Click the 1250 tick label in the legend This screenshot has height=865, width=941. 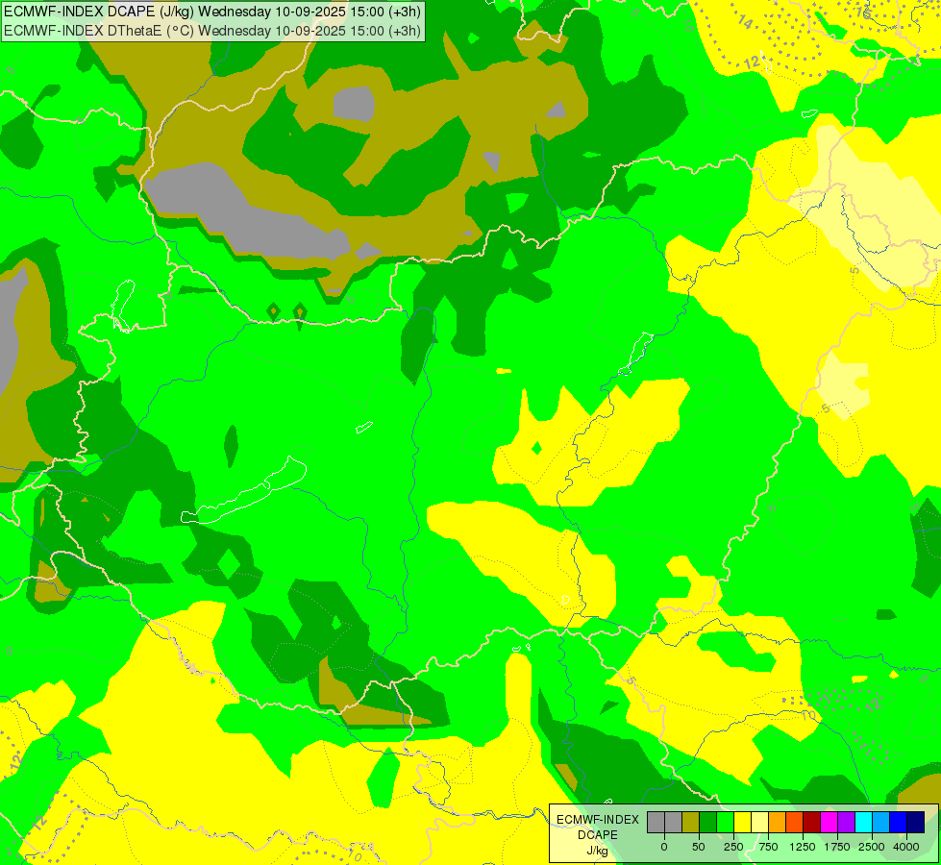pos(803,847)
